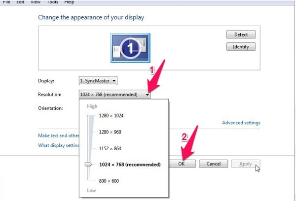The image size is (296, 201).
Task: Open the File menu
Action: [x=6, y=2]
